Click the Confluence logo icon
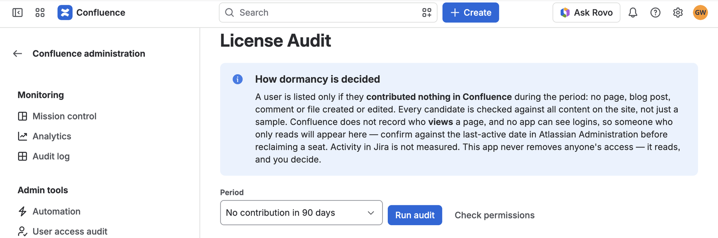718x238 pixels. 65,12
